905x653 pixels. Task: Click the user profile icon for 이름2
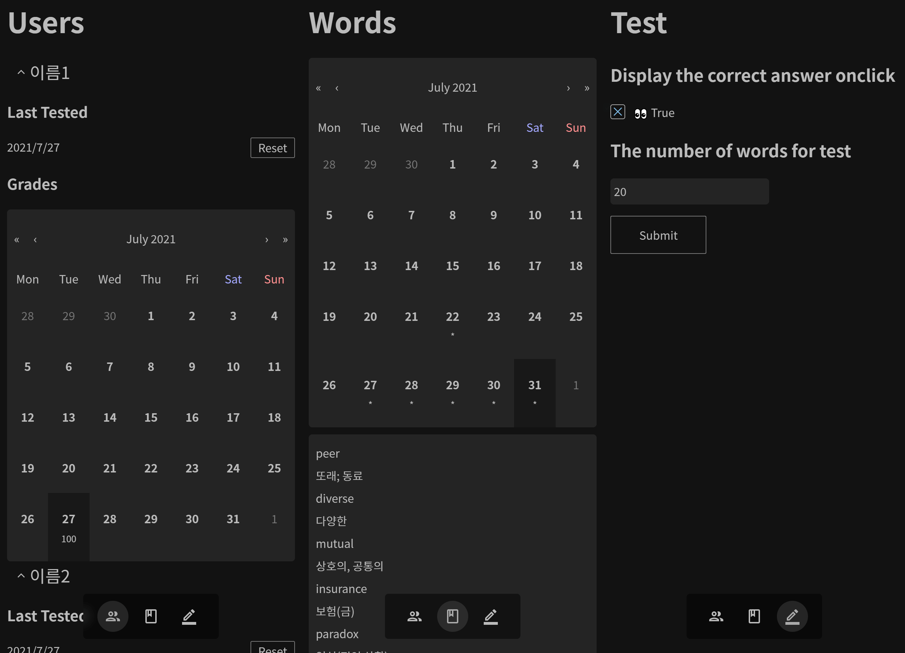tap(113, 616)
